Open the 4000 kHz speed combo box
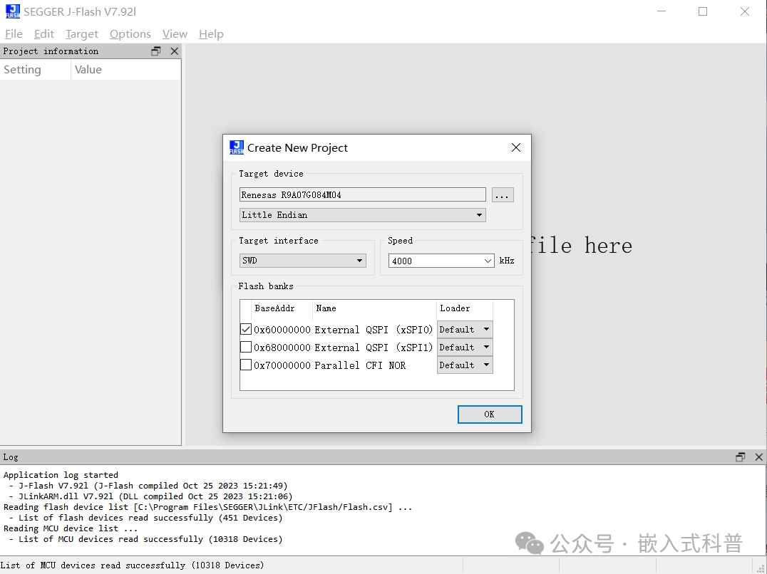Screen dimensions: 767x574 click(441, 261)
